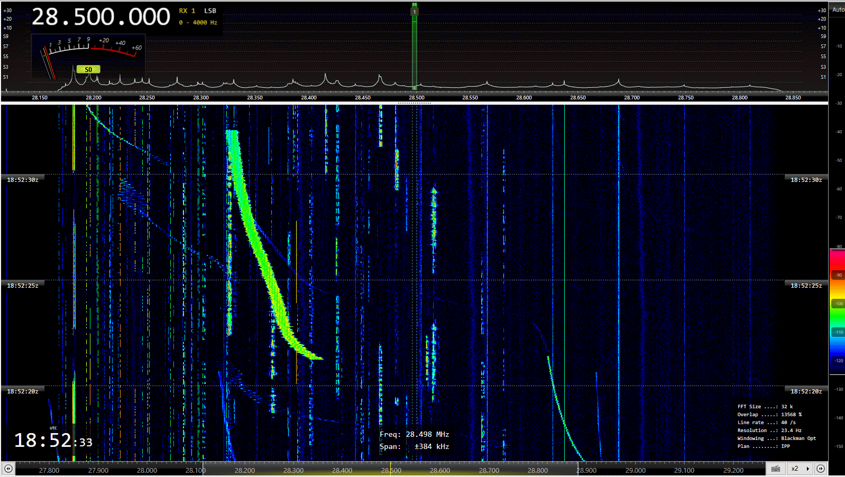Click the RX 1 receiver label
This screenshot has width=845, height=477.
(187, 11)
